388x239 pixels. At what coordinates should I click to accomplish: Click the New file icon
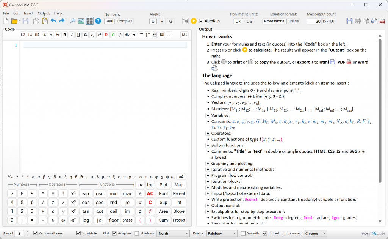[6, 21]
